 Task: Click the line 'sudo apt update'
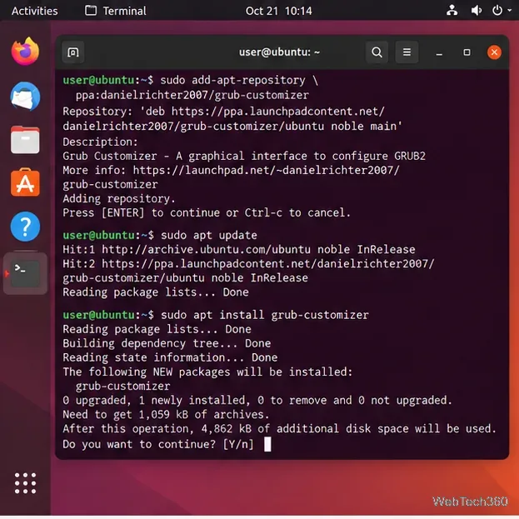pyautogui.click(x=209, y=235)
